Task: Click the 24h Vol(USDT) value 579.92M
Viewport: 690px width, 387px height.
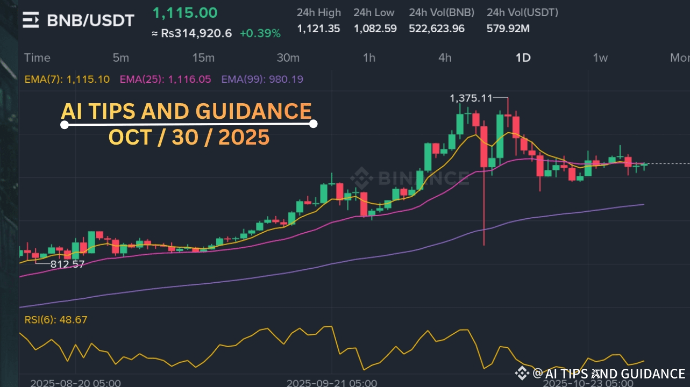Action: [508, 29]
